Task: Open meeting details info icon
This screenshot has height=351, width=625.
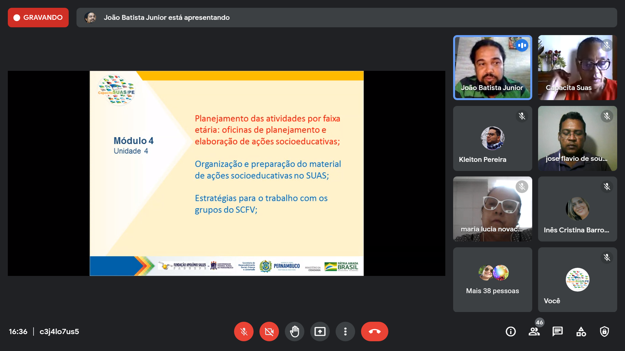Action: [510, 331]
